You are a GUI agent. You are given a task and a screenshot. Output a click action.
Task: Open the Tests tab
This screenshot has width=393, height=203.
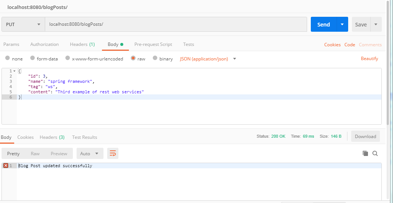tap(189, 44)
